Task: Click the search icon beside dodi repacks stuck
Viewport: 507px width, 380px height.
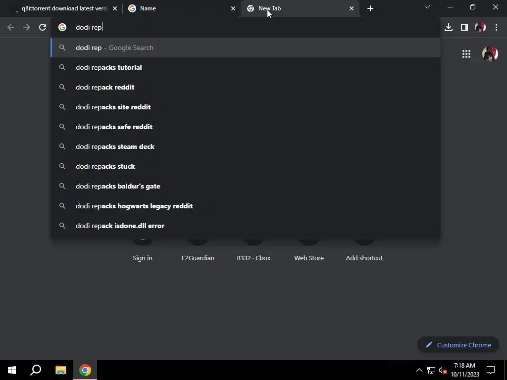Action: (62, 166)
